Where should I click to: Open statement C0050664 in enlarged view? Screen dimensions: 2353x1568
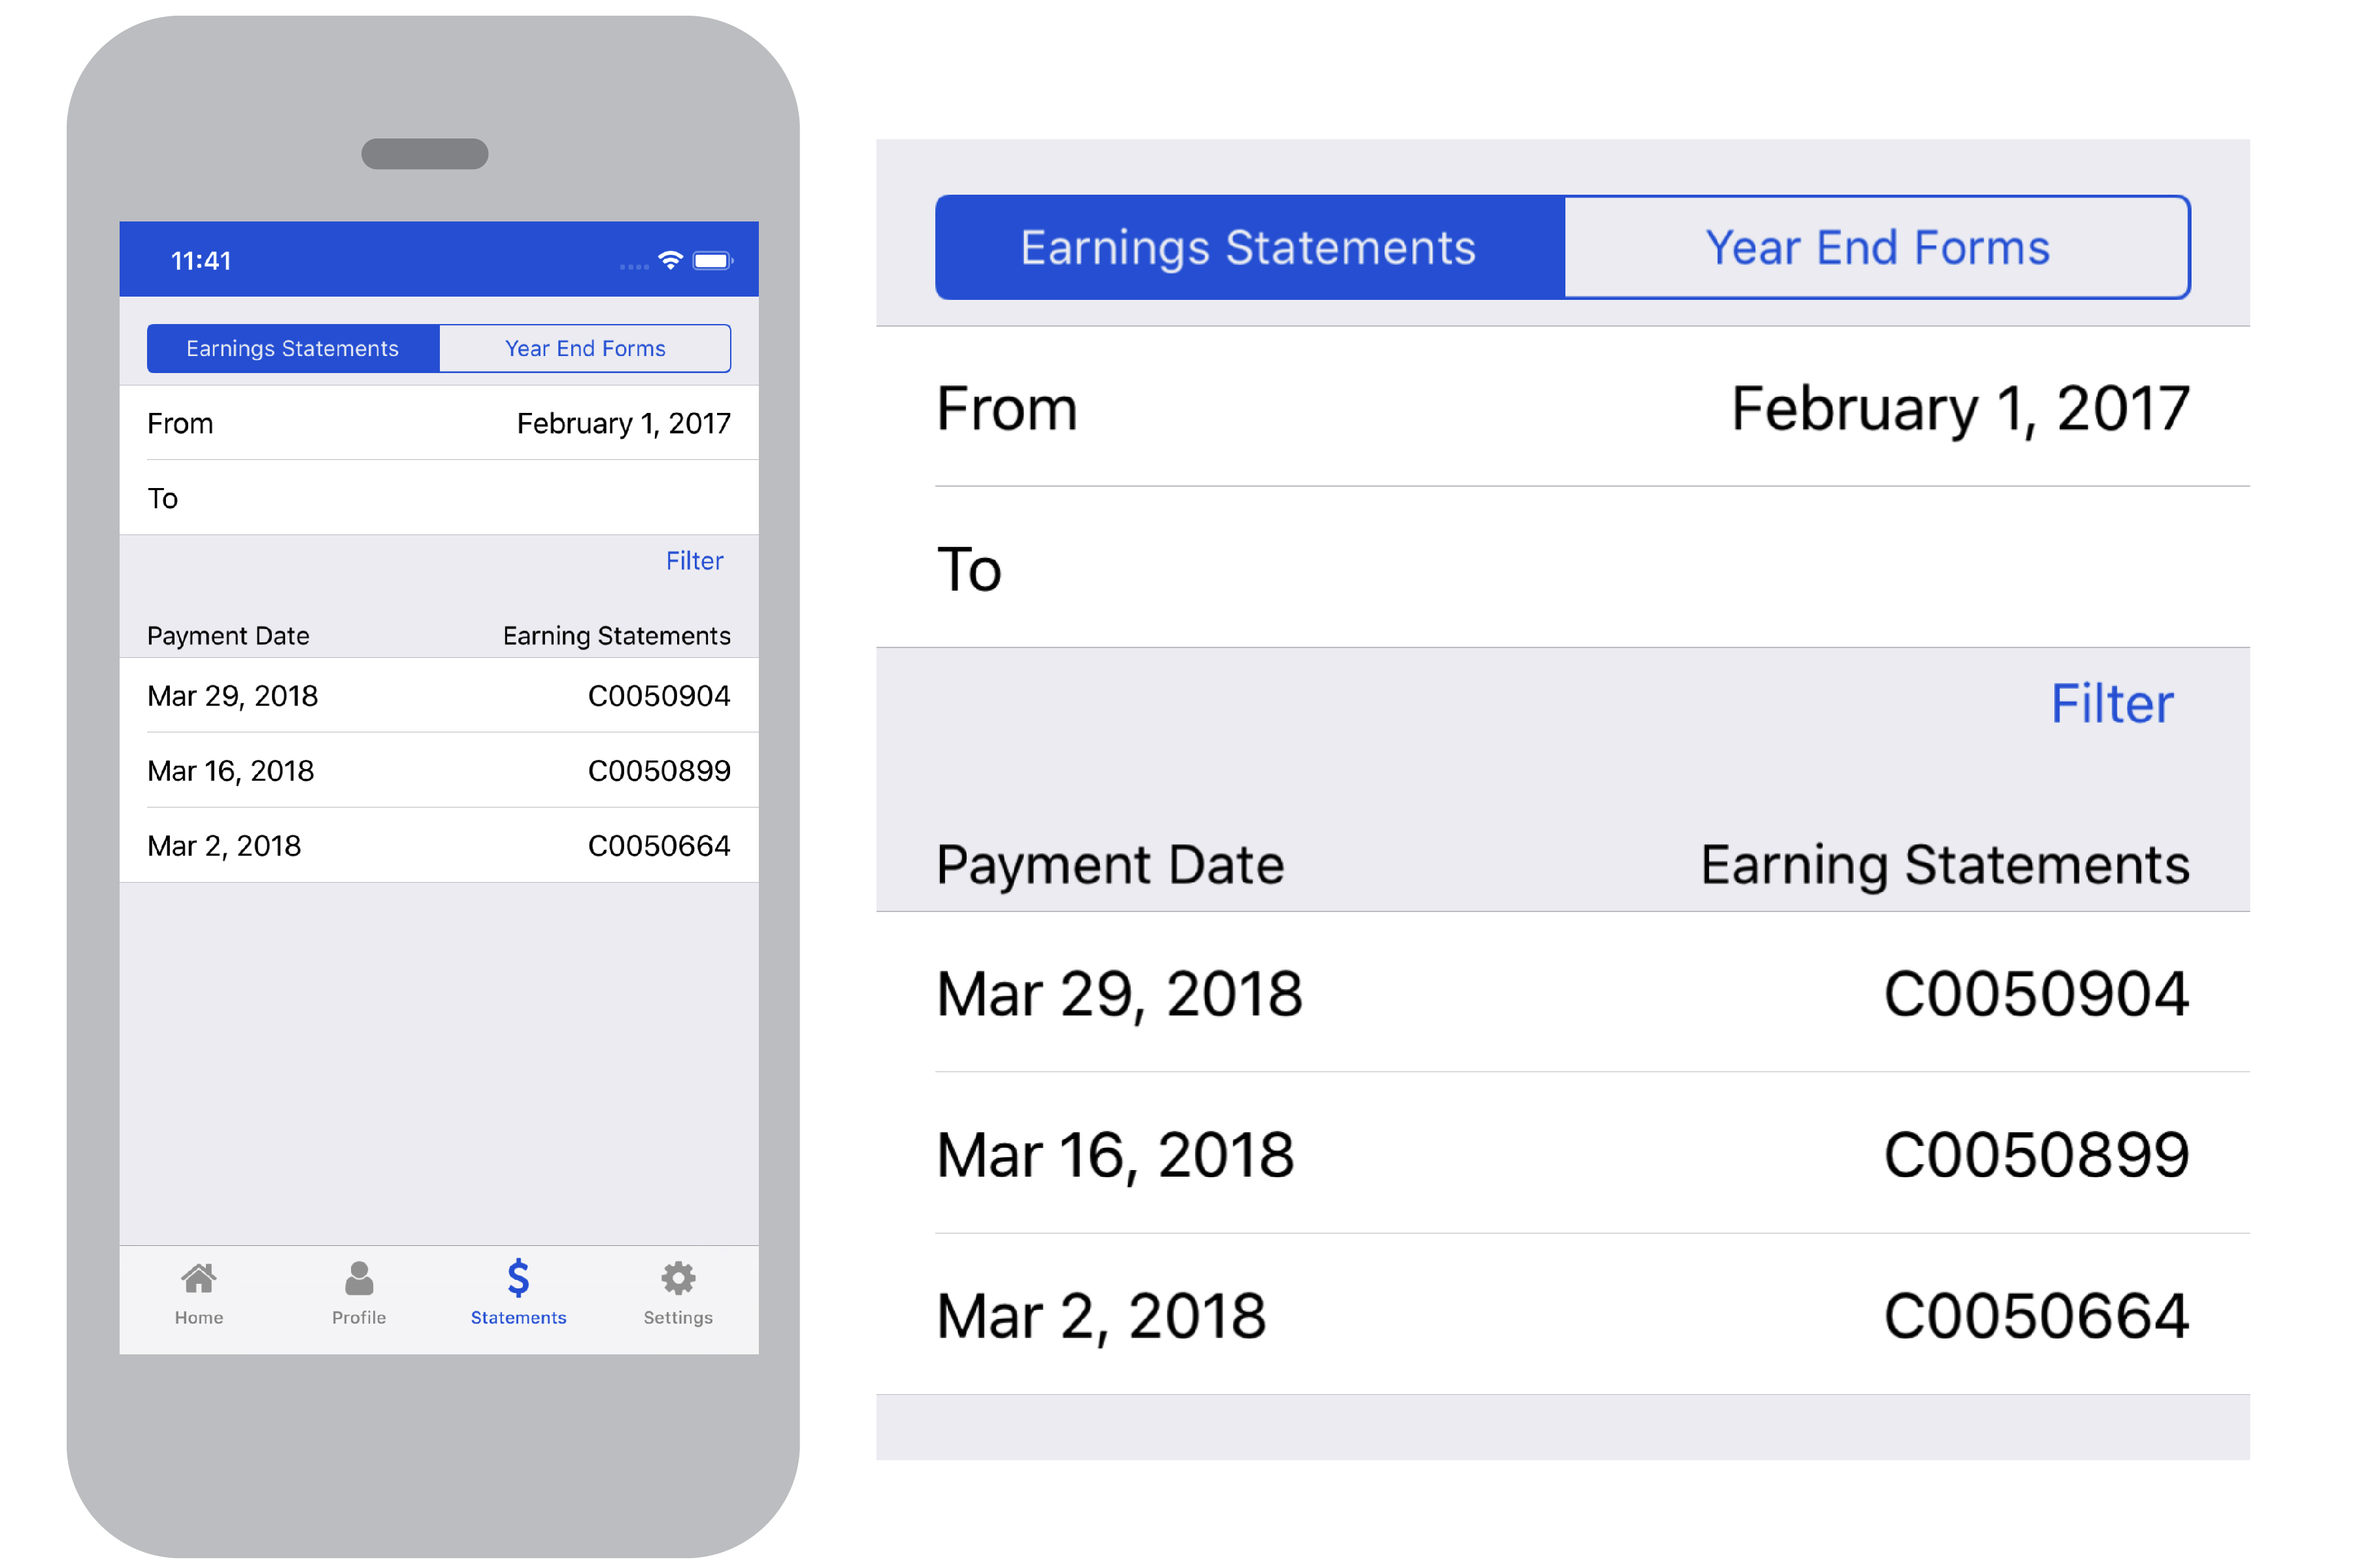pyautogui.click(x=1563, y=1315)
